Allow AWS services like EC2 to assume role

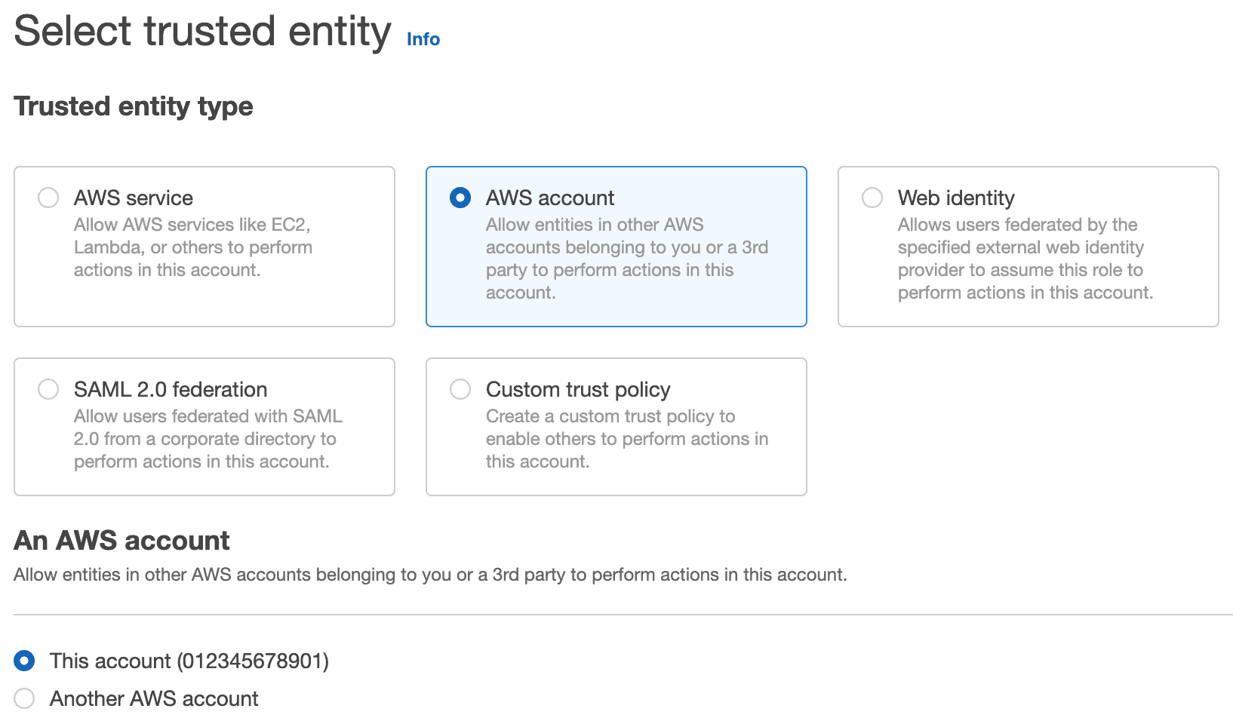[48, 198]
